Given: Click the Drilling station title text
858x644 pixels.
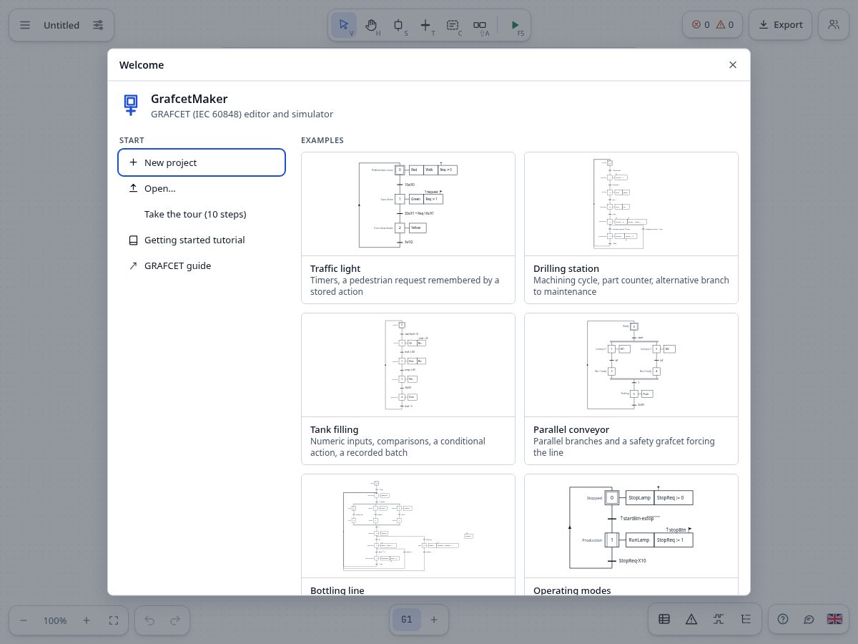Looking at the screenshot, I should pos(566,269).
